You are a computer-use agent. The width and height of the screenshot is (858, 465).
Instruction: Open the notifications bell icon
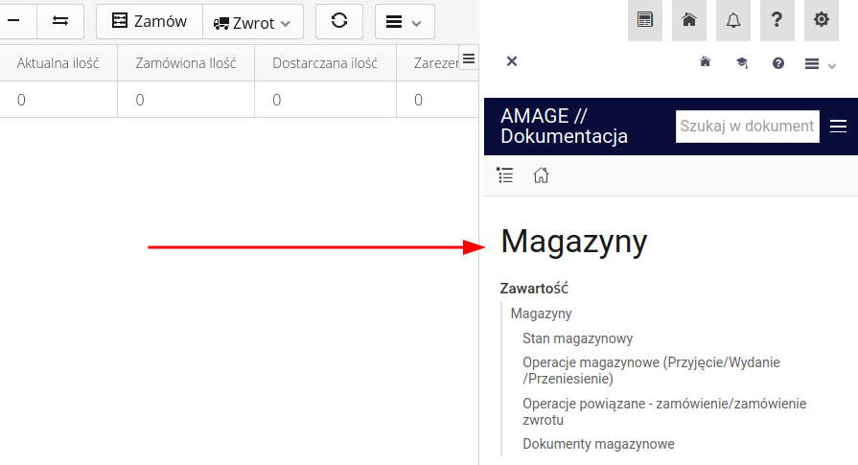coord(733,20)
